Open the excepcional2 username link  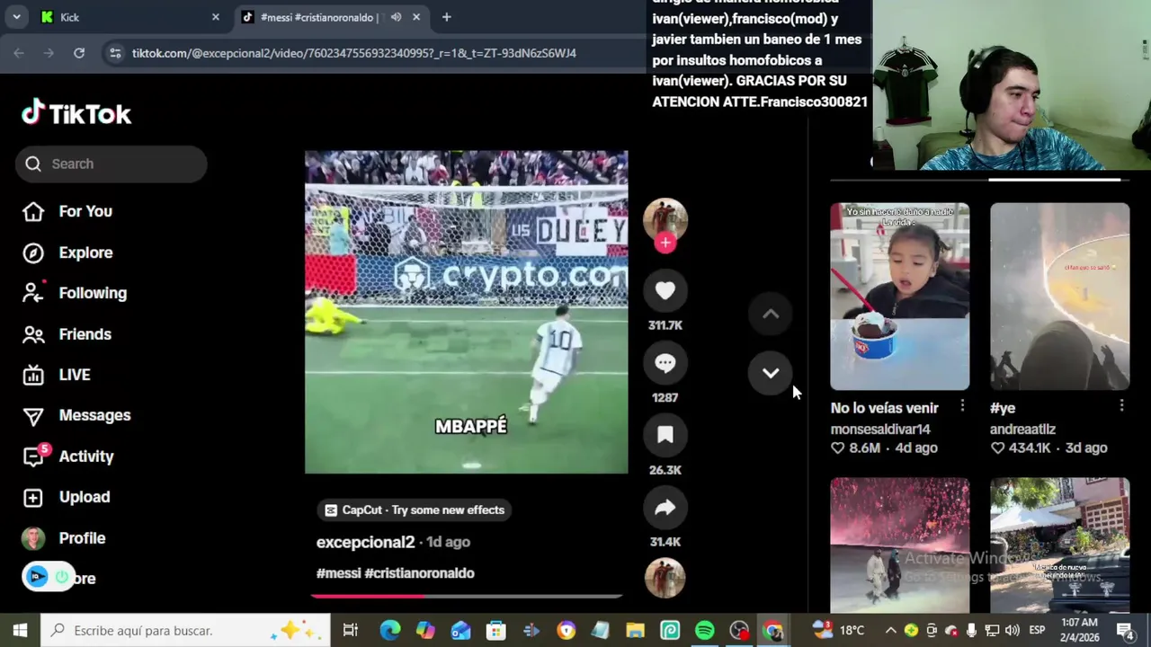[x=365, y=542]
